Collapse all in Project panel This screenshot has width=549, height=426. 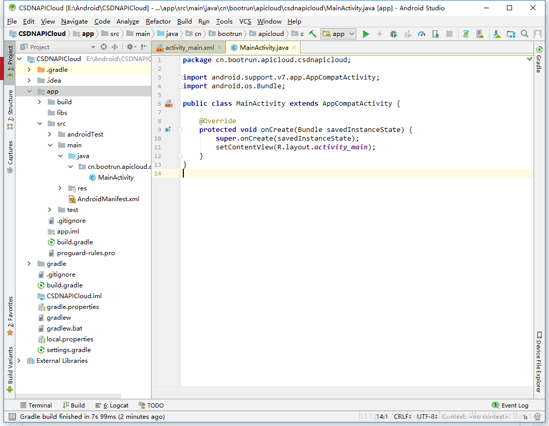pyautogui.click(x=115, y=47)
